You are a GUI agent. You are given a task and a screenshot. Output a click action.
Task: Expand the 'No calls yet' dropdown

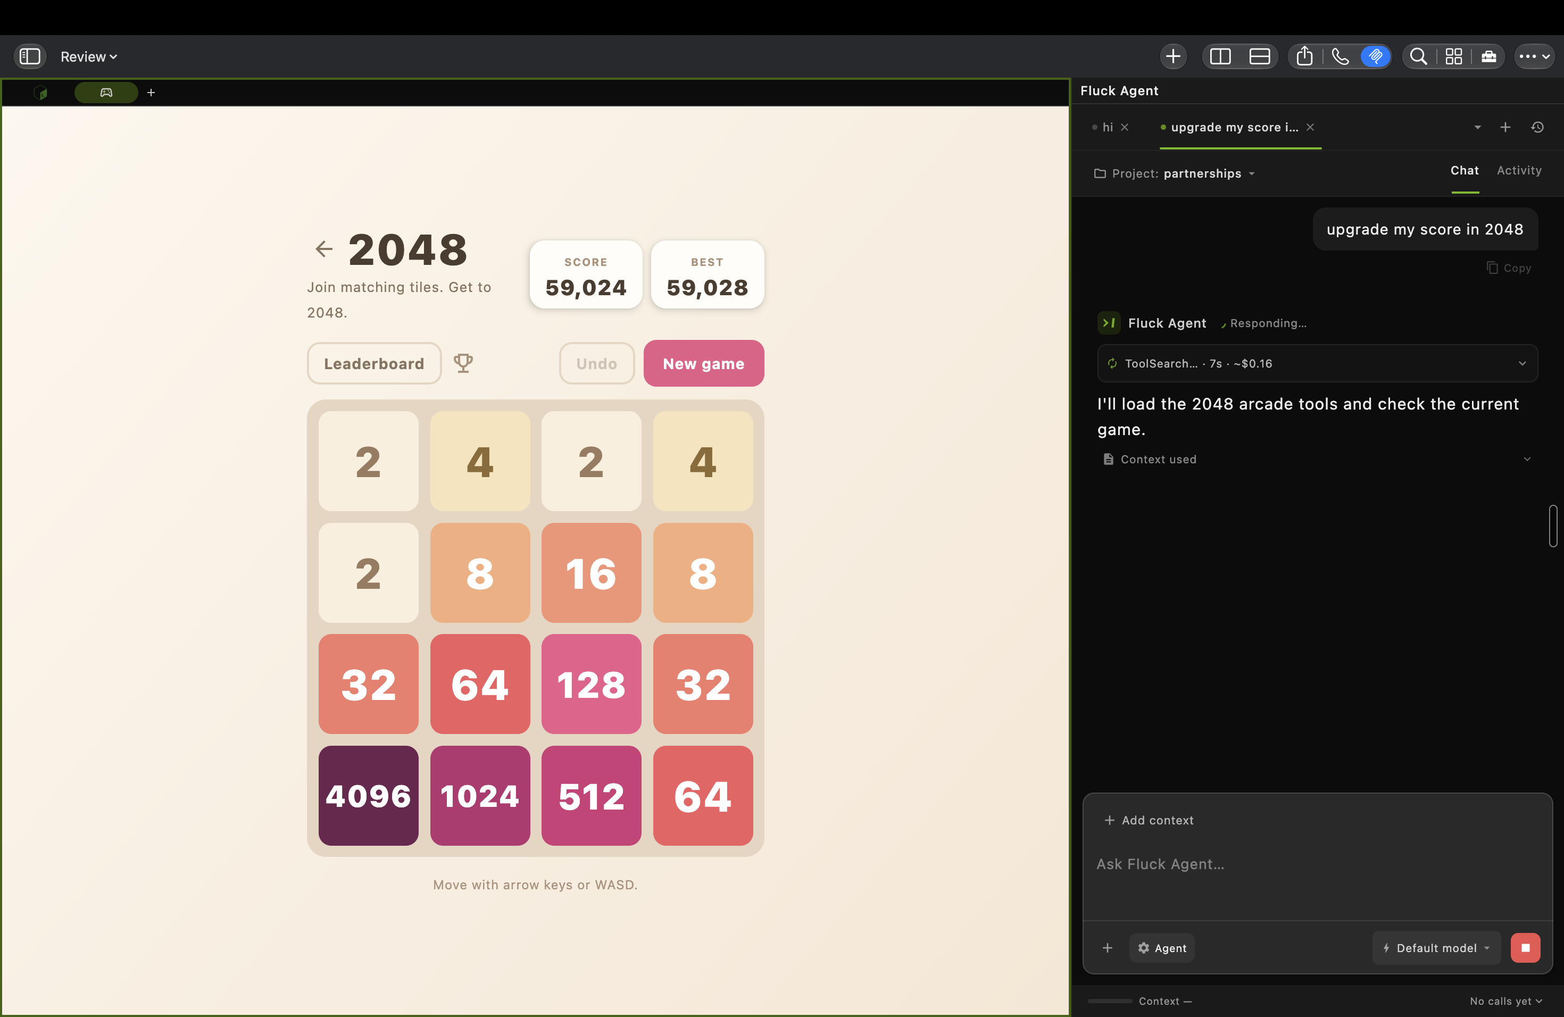pos(1505,1001)
